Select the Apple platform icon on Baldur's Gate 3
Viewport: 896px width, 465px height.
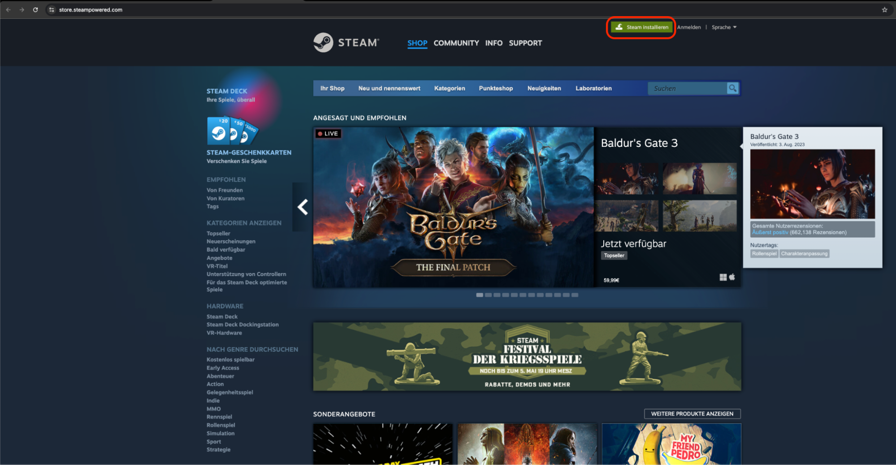[x=732, y=277]
